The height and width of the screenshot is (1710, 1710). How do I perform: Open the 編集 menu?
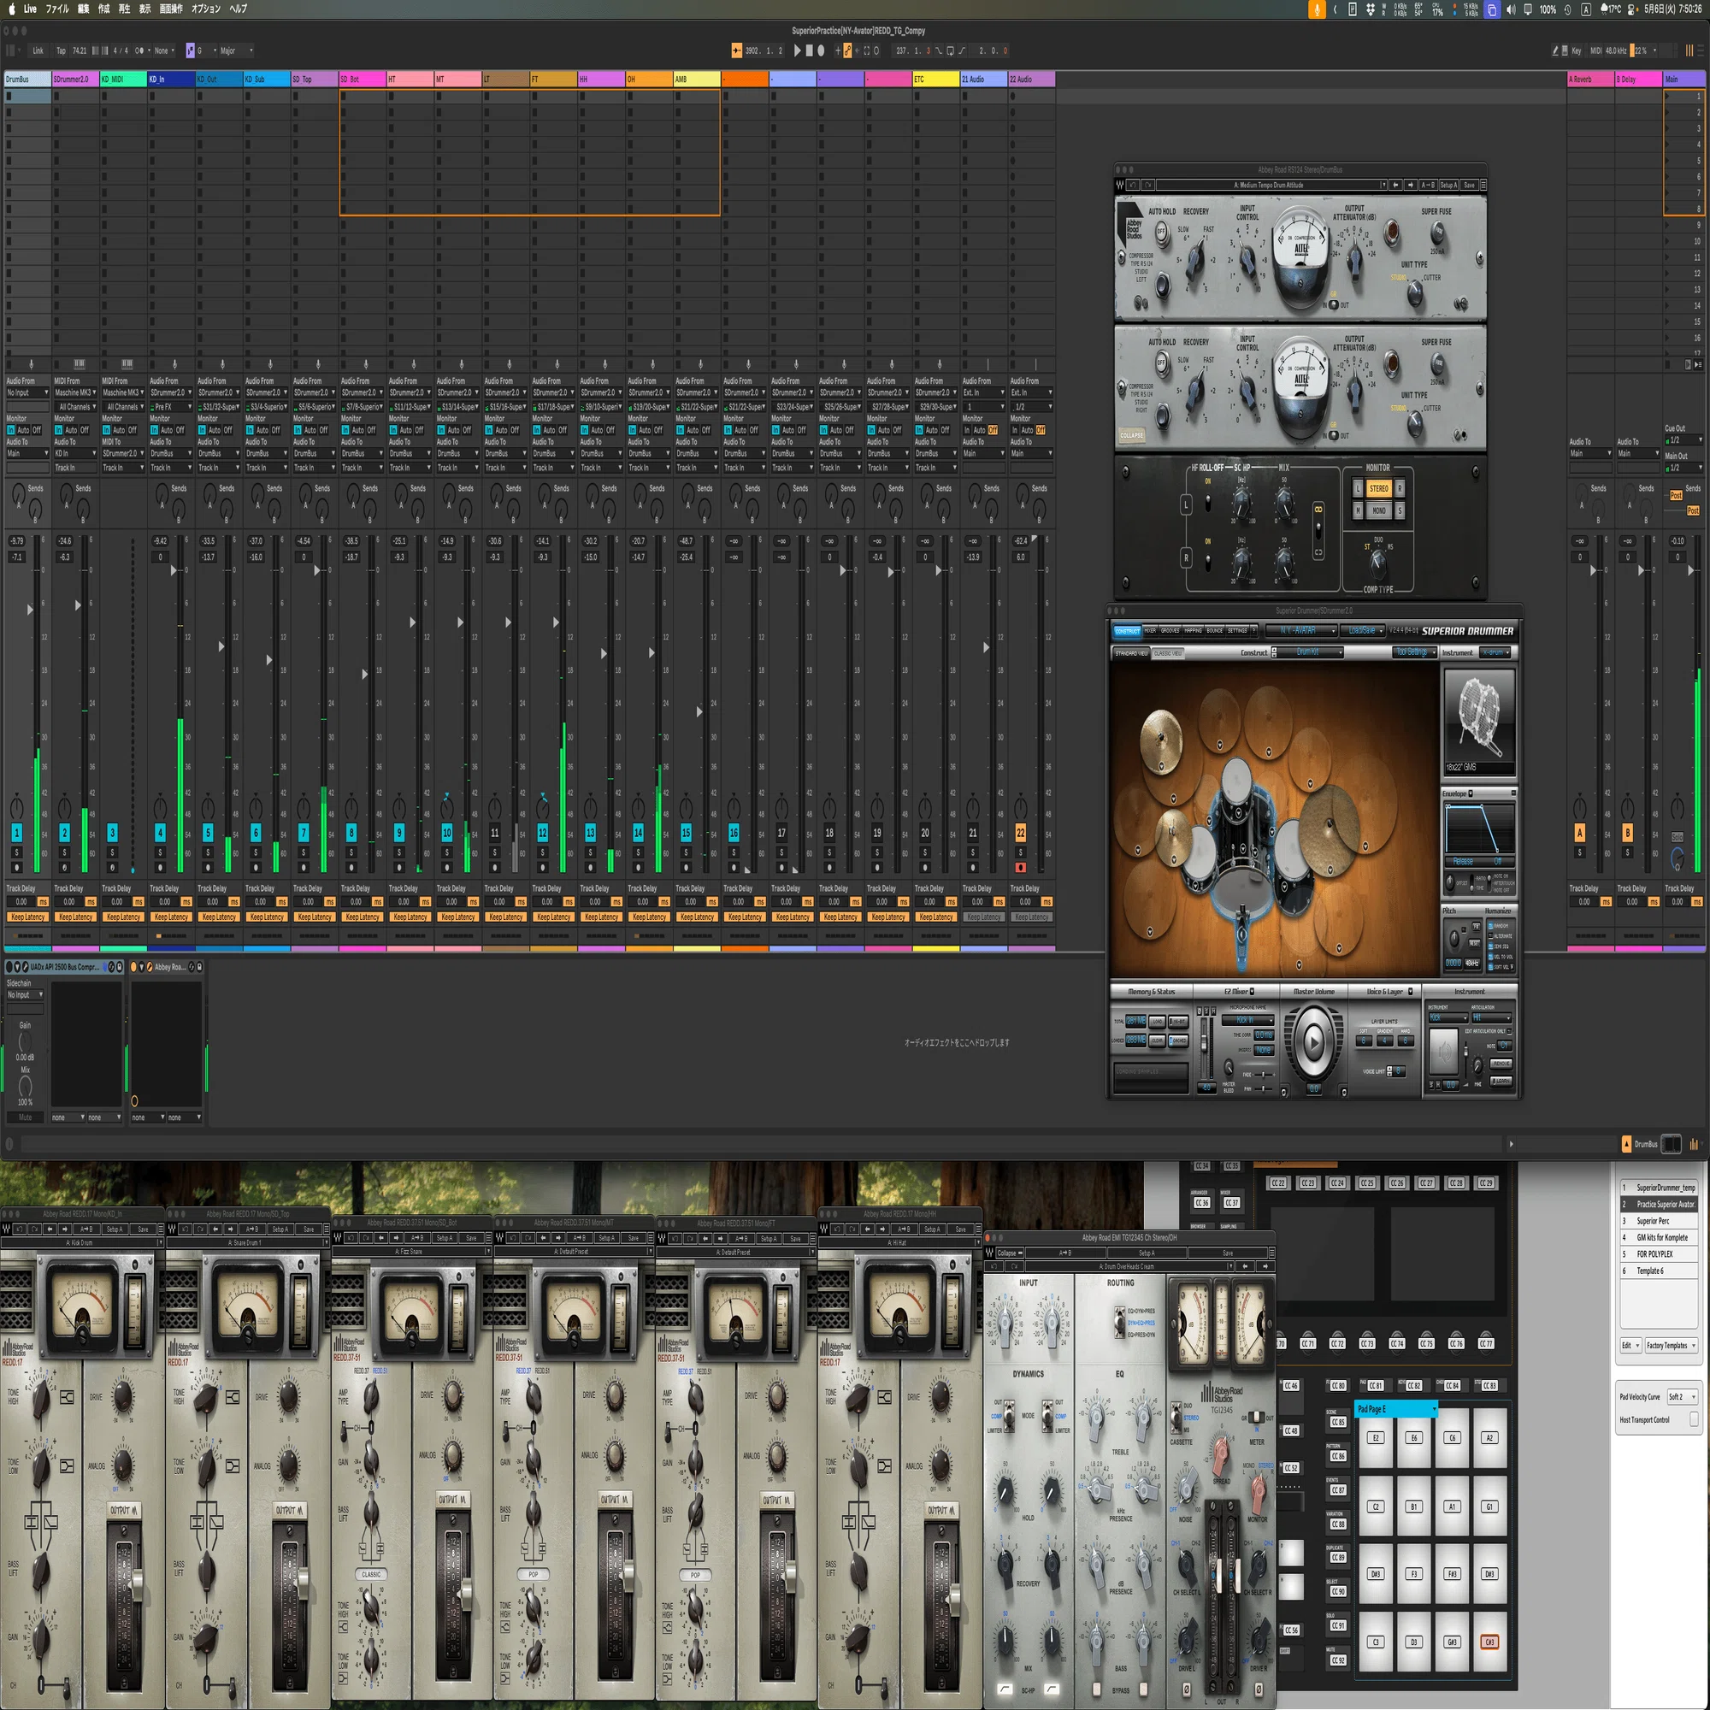pyautogui.click(x=83, y=9)
